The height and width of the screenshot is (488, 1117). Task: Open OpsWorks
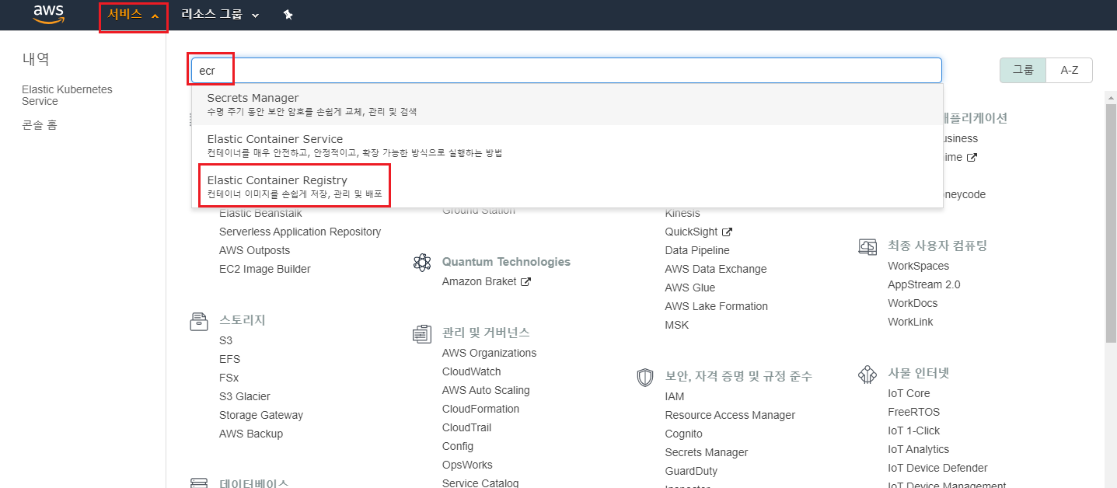(x=467, y=465)
